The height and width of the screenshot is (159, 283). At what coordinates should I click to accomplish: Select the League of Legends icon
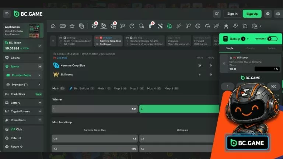pyautogui.click(x=169, y=26)
